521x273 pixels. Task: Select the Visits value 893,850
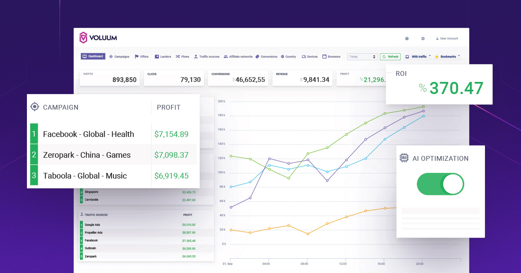tap(124, 80)
